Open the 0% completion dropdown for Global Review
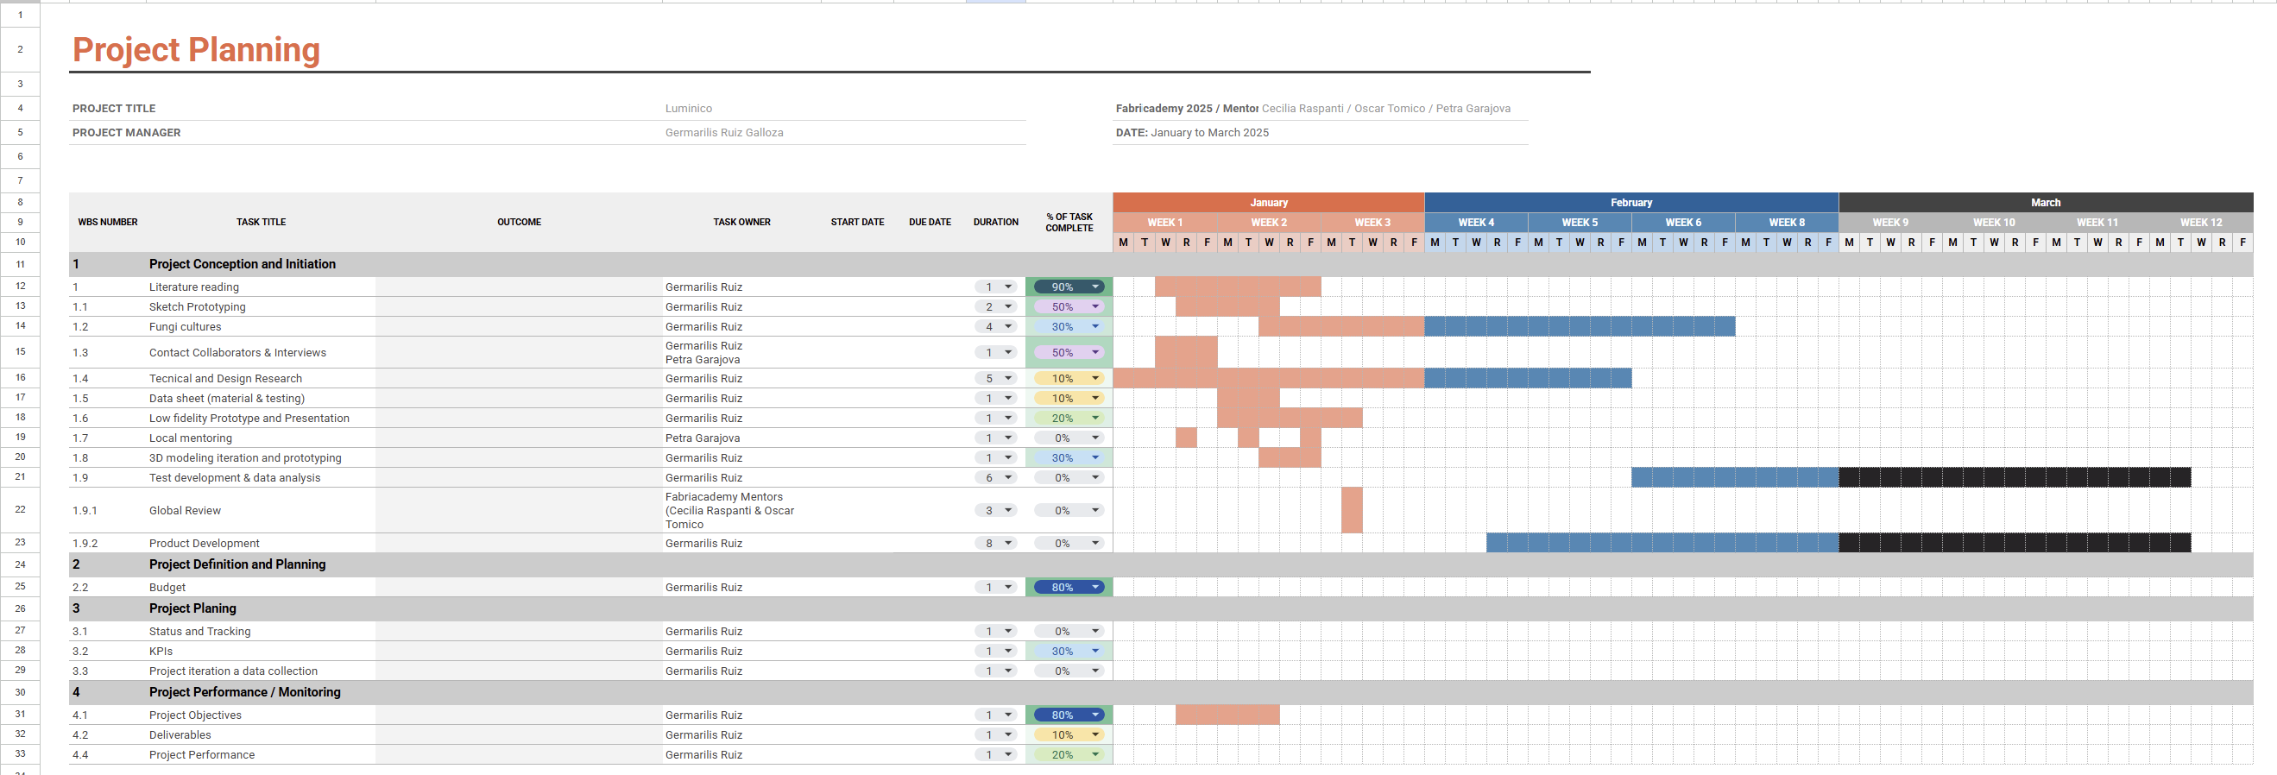 pos(1069,510)
